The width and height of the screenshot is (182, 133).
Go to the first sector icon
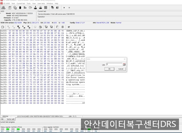pyautogui.click(x=8, y=27)
